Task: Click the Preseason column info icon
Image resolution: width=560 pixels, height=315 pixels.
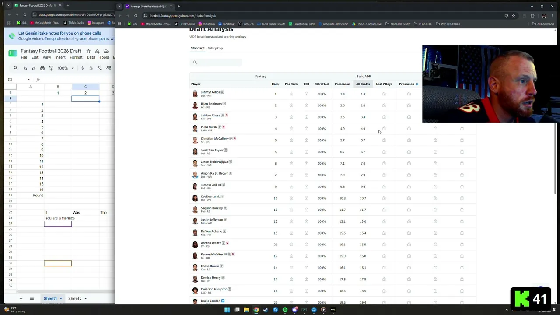Action: 416,84
